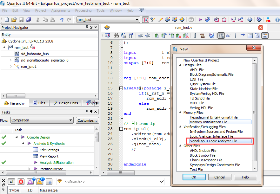280x194 pixels.
Task: Click the New file icon
Action: click(x=7, y=20)
